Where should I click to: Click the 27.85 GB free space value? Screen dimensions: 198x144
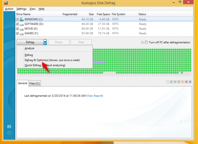104,29
